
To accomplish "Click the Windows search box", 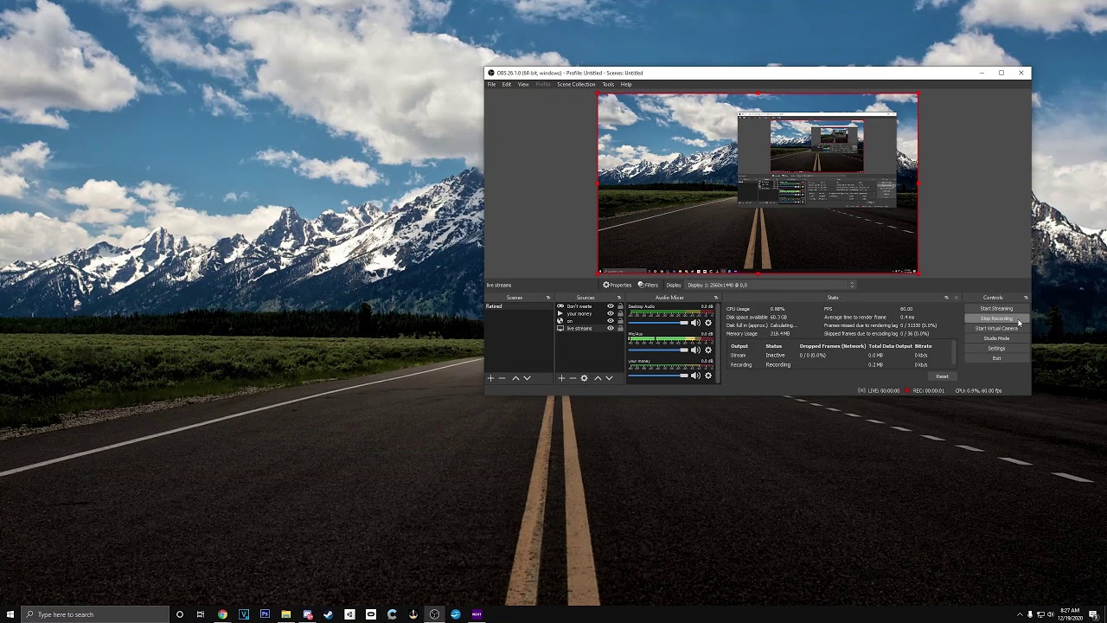I will pos(94,614).
